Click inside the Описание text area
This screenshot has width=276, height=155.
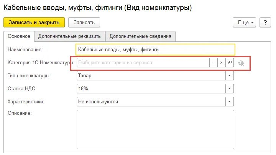155,129
